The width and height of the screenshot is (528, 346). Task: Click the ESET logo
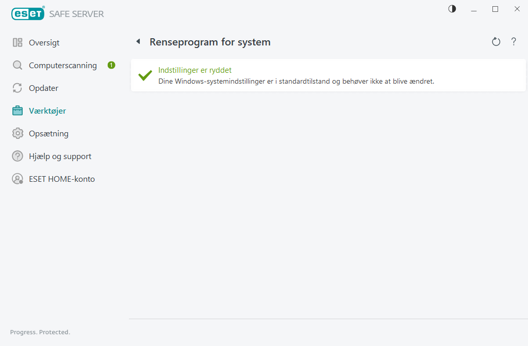[28, 13]
